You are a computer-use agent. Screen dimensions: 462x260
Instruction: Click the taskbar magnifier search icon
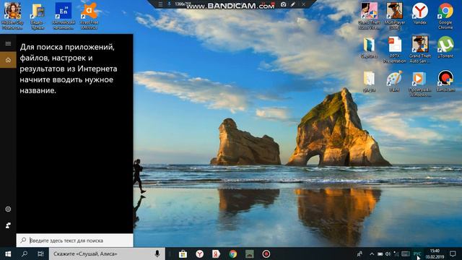point(25,253)
